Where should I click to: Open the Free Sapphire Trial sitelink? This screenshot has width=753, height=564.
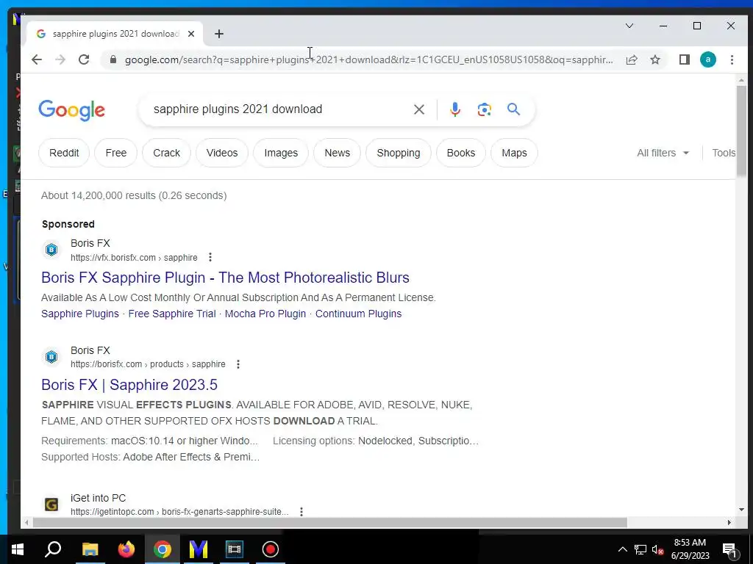coord(172,314)
